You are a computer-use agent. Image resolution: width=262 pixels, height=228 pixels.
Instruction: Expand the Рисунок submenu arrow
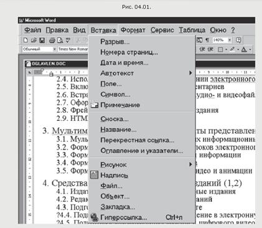pyautogui.click(x=190, y=164)
